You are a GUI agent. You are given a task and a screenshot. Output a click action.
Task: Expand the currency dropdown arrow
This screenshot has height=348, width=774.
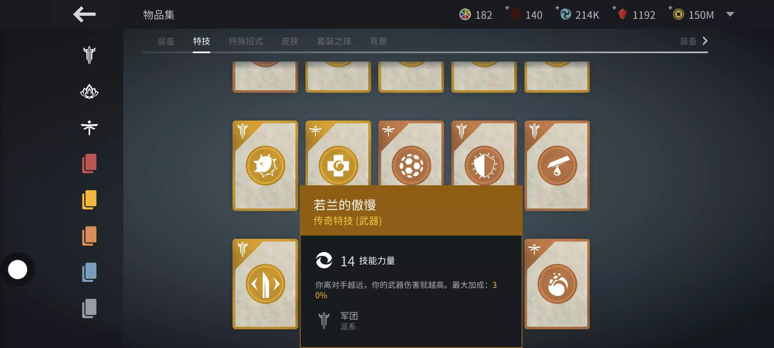[730, 14]
